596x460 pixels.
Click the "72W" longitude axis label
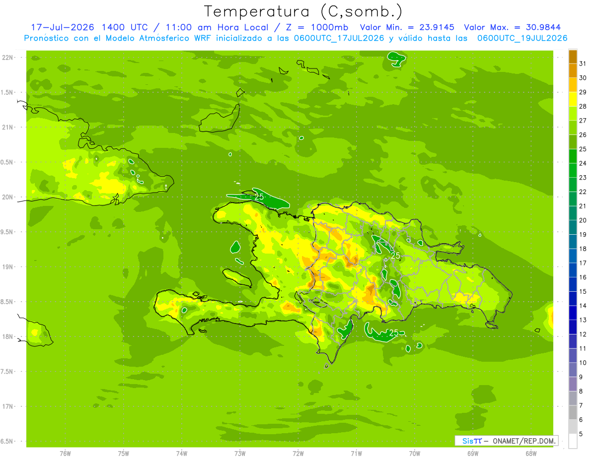click(x=298, y=454)
